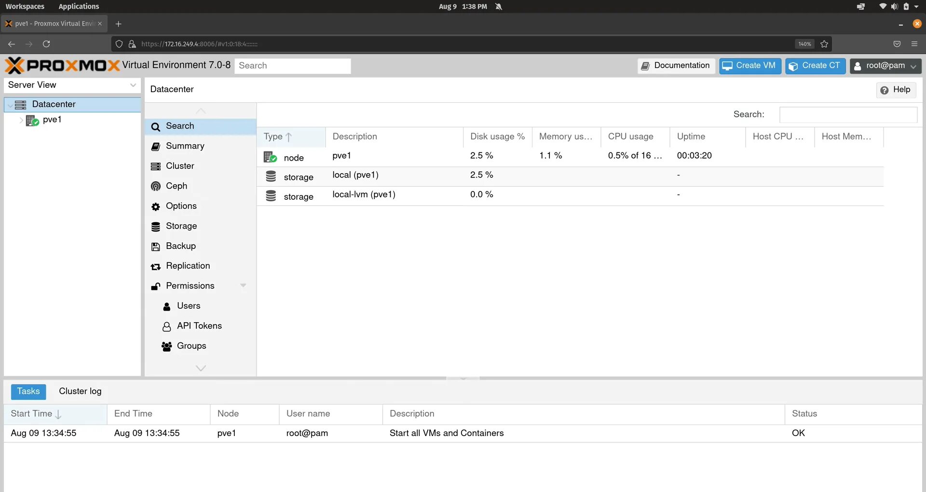This screenshot has height=492, width=926.
Task: Select the Datacenter tree row
Action: (72, 105)
